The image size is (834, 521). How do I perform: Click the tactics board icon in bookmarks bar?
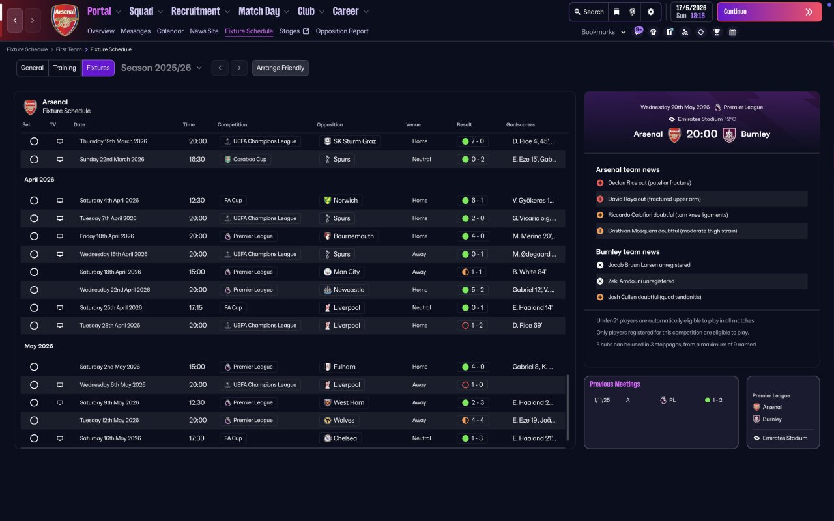669,32
